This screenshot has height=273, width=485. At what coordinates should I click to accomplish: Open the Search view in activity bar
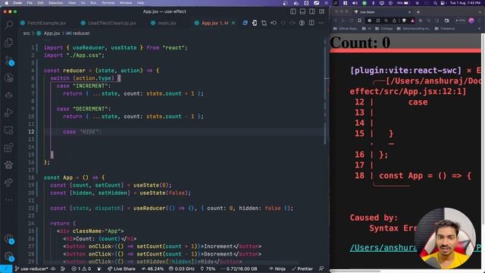point(8,25)
